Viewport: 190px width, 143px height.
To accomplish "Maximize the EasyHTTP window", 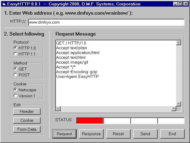I will click(180, 4).
